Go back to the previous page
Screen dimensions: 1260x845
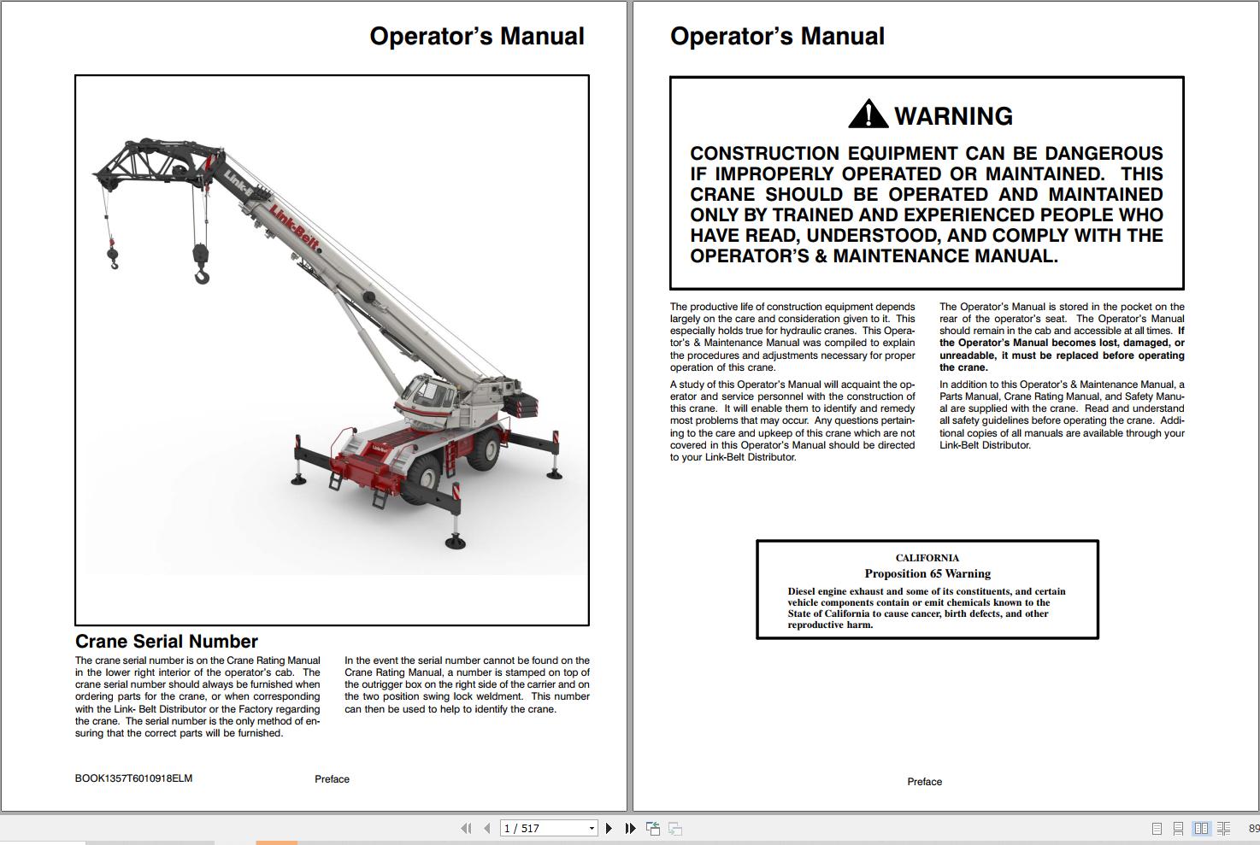(487, 828)
